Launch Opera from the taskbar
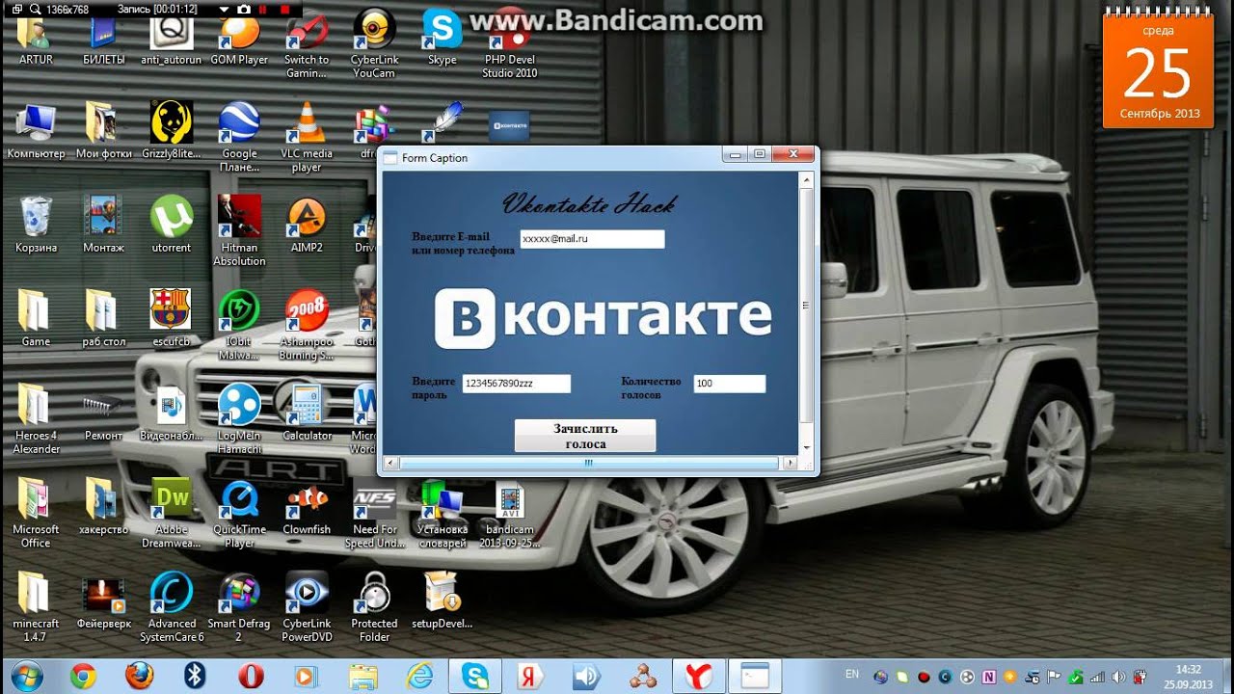1234x694 pixels. point(251,676)
